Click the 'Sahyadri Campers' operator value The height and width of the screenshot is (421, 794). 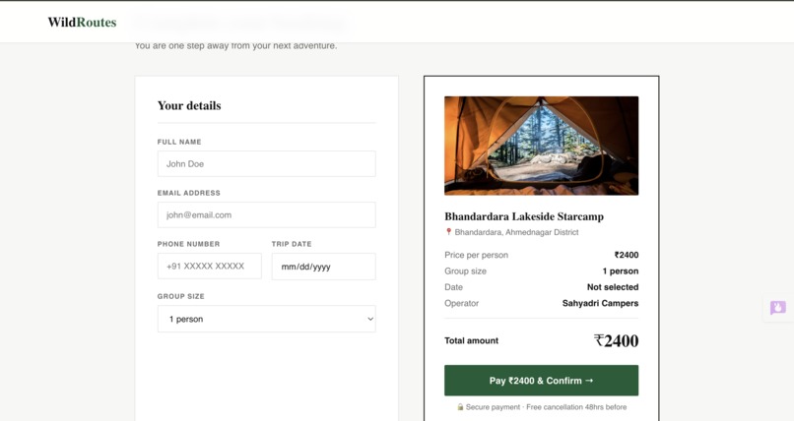(600, 303)
